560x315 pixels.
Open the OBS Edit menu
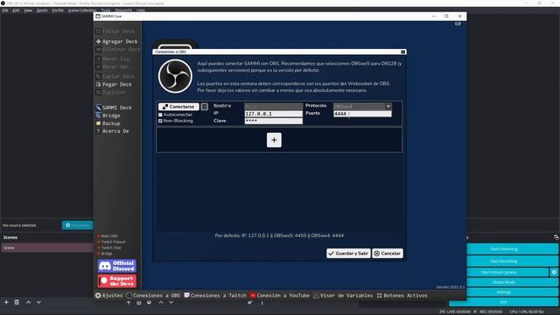pyautogui.click(x=16, y=10)
